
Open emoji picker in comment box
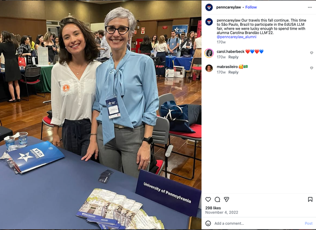(x=208, y=223)
